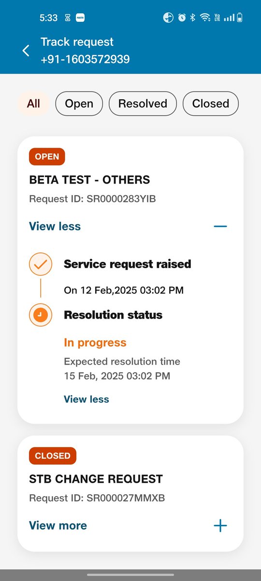
Task: Filter requests by Closed
Action: (211, 104)
